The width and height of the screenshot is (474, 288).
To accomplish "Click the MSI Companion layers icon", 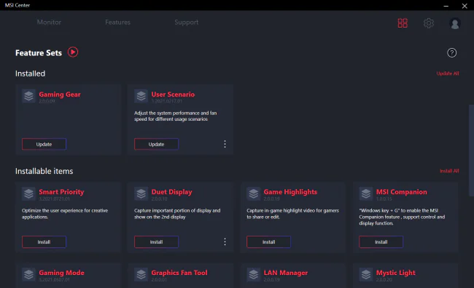I will [366, 194].
